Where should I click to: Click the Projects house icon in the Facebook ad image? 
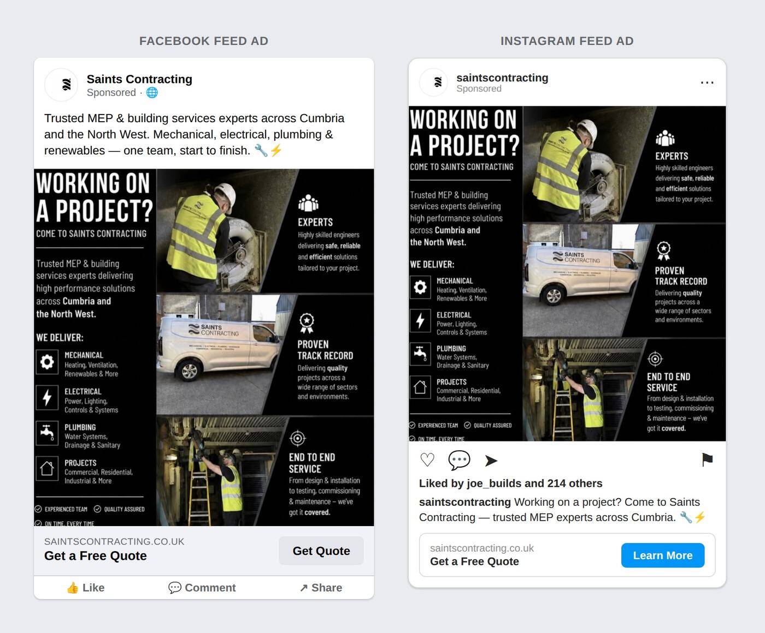47,468
